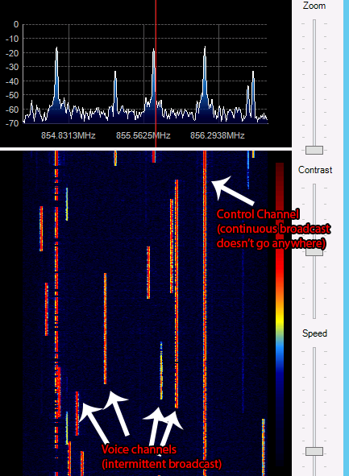Click the -70 dB scale label
349x476 pixels.
point(12,123)
